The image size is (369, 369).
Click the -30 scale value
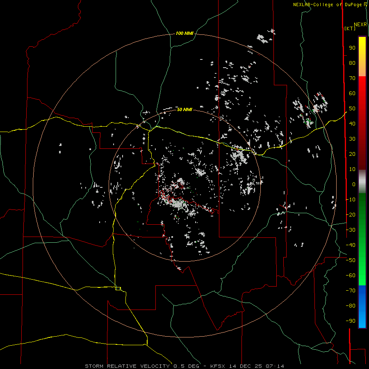point(351,230)
